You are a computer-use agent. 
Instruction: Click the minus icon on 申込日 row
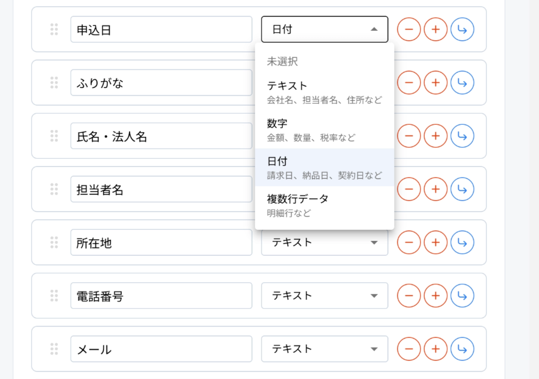point(409,30)
